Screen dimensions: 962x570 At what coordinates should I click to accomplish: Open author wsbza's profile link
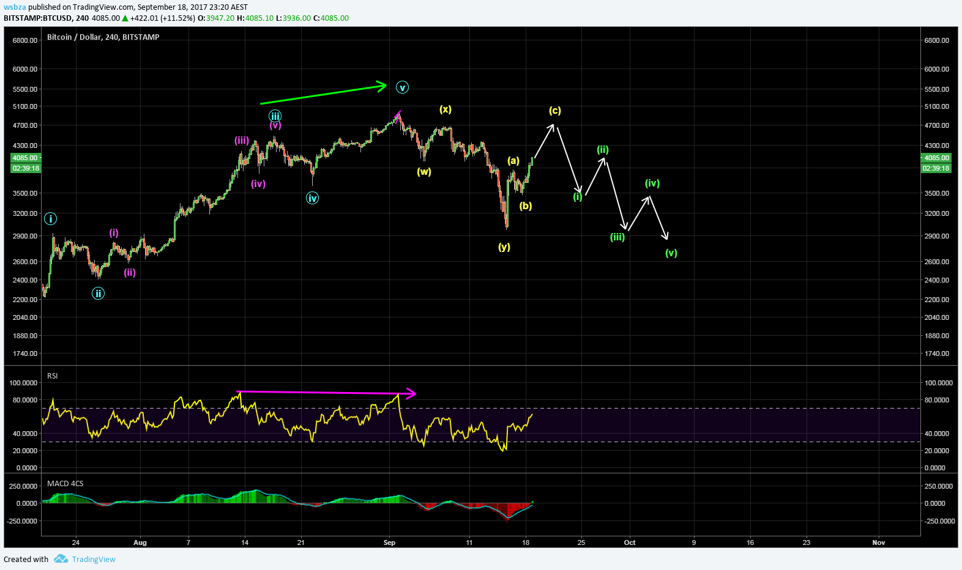point(15,7)
